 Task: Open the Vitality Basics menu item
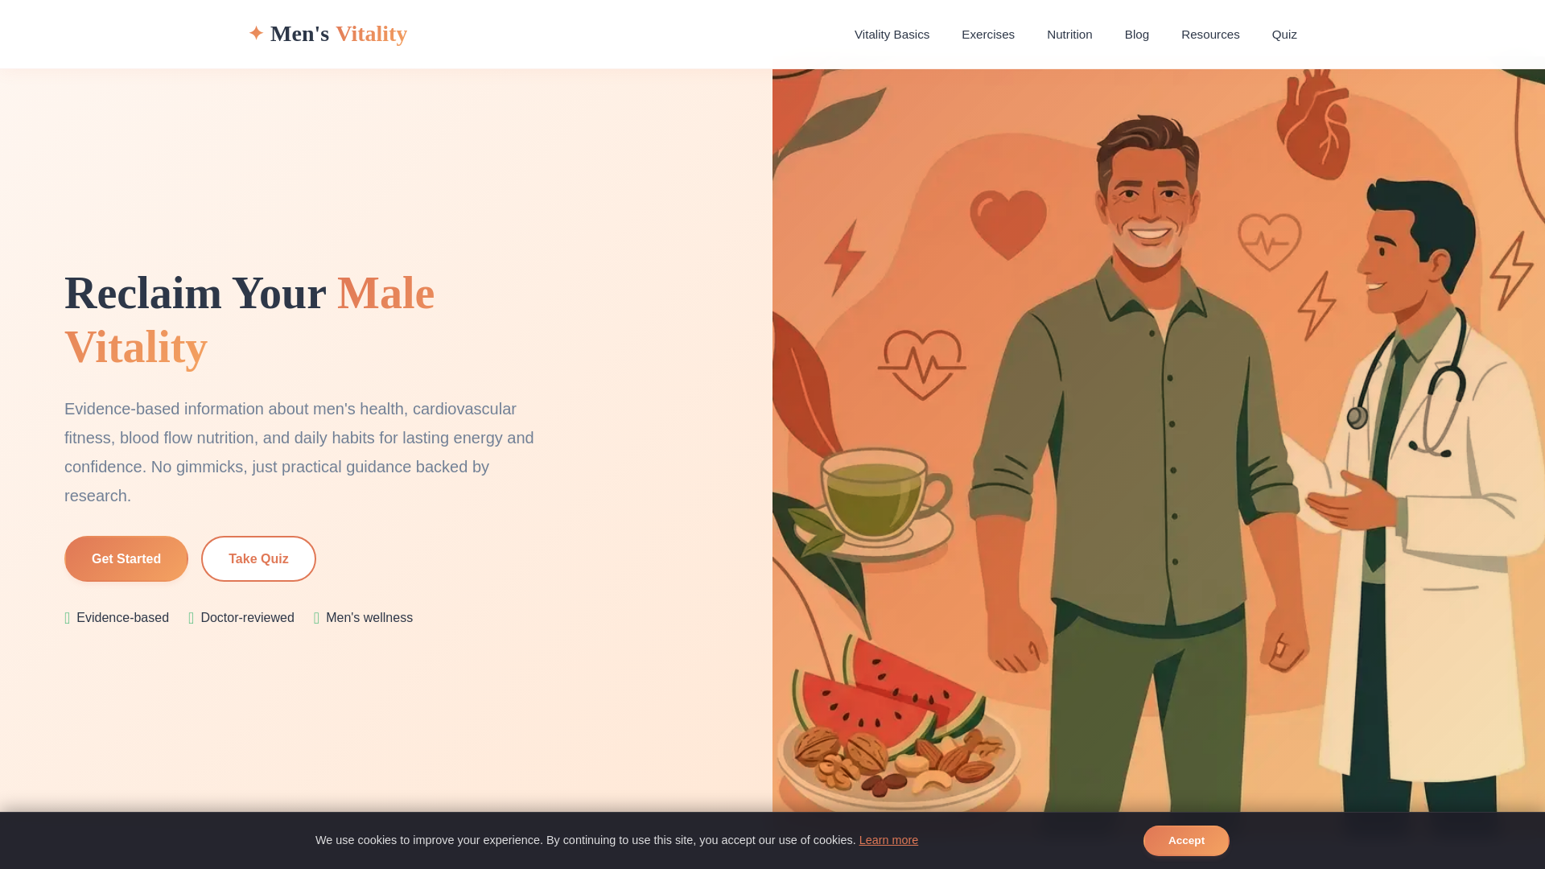click(x=892, y=35)
